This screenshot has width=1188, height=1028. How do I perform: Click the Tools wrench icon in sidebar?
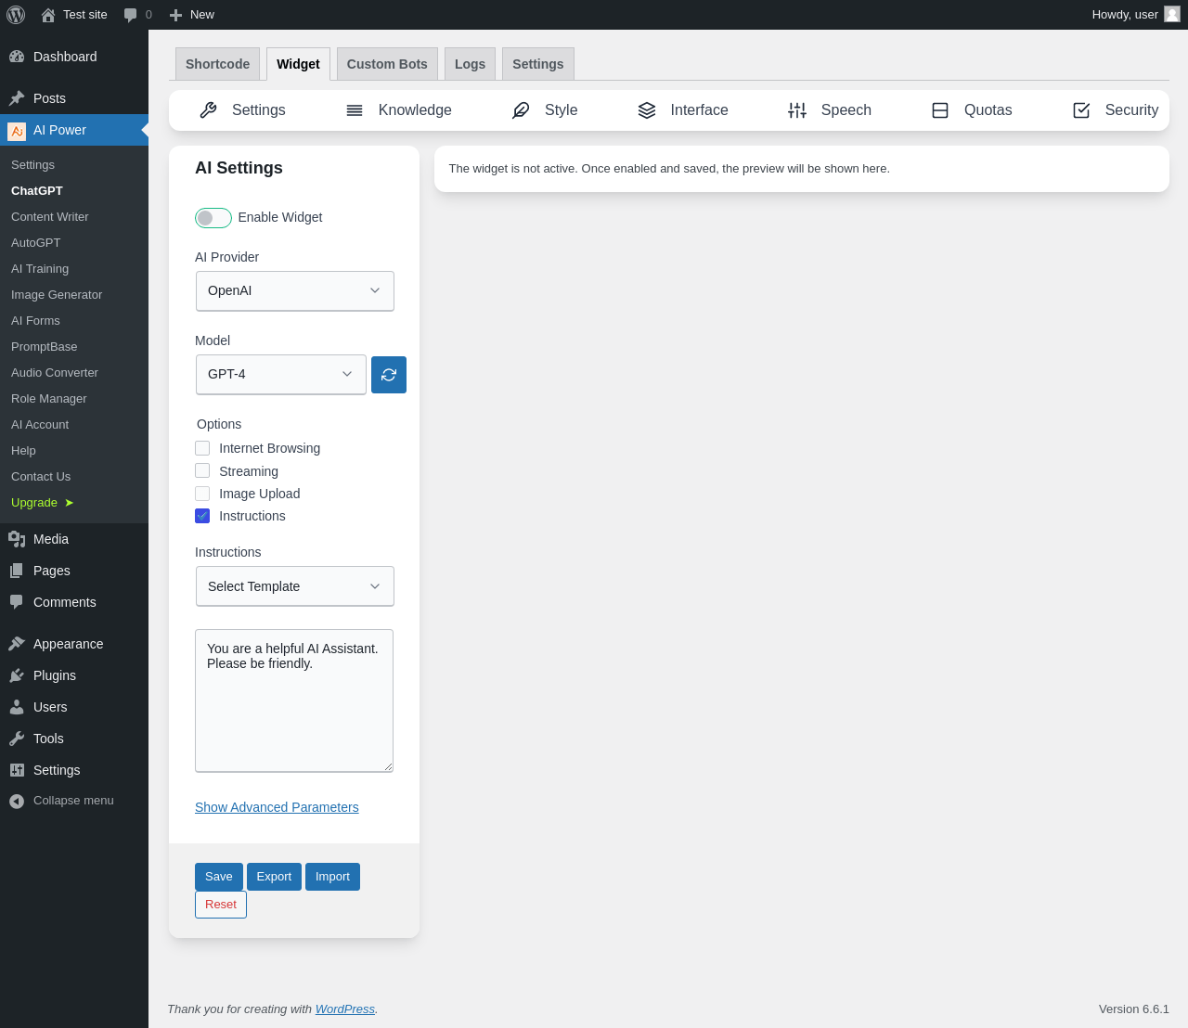coord(17,739)
